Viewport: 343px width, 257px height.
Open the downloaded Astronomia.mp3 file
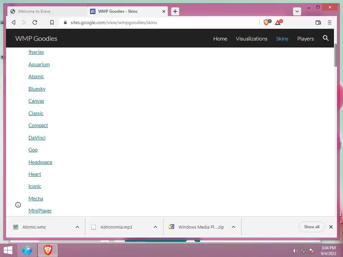[x=116, y=227]
